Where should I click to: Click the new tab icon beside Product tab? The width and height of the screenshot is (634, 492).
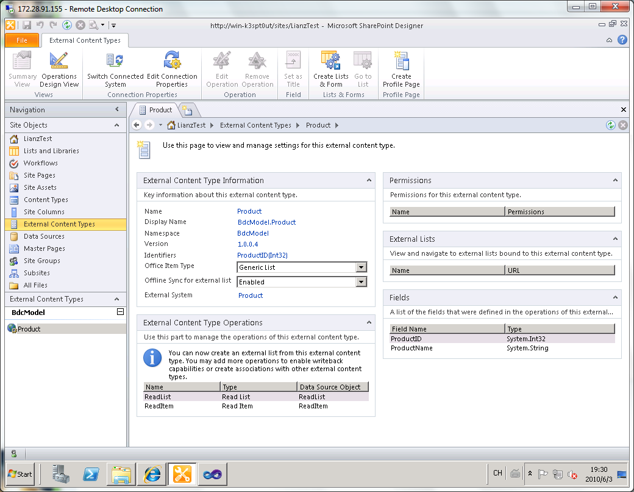click(x=187, y=110)
